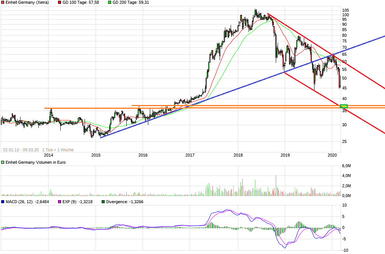Click the green volume legend swatch
385x254 pixels.
coord(3,162)
